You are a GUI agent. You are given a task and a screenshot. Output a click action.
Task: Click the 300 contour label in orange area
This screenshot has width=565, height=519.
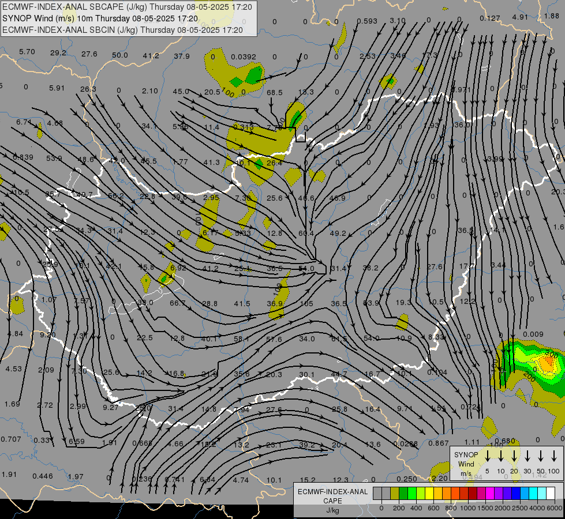point(552,353)
